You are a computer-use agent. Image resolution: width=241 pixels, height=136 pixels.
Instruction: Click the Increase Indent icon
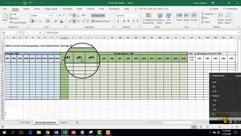pyautogui.click(x=87, y=21)
